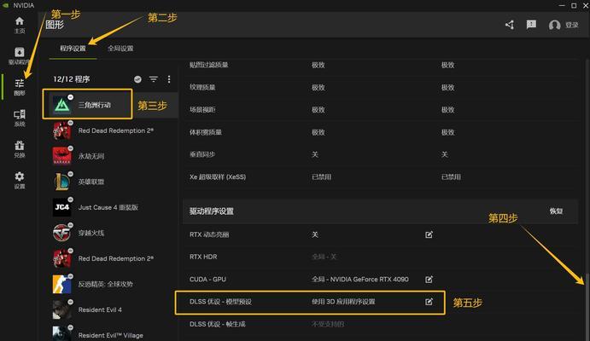Open the three-dot more options menu

point(169,79)
